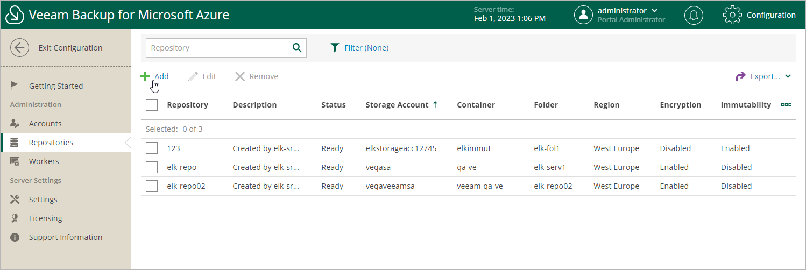
Task: Go to the Workers section
Action: [44, 161]
